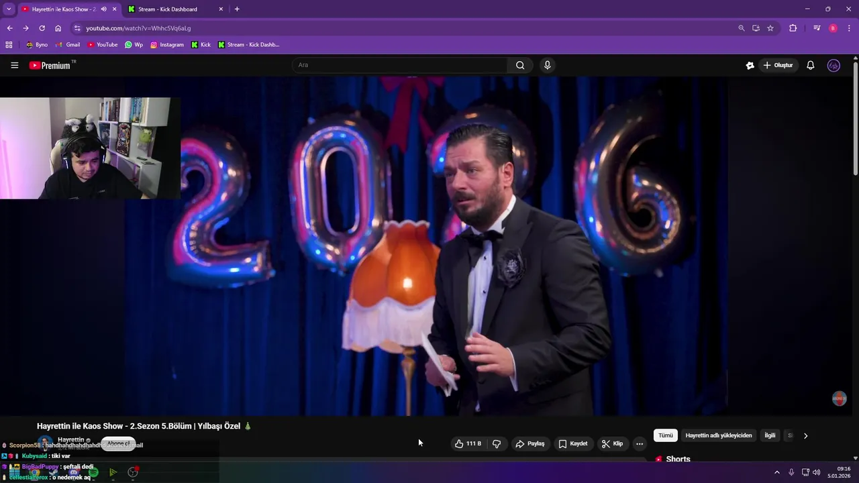Focus the Ara search field
Image resolution: width=859 pixels, height=483 pixels.
[400, 65]
